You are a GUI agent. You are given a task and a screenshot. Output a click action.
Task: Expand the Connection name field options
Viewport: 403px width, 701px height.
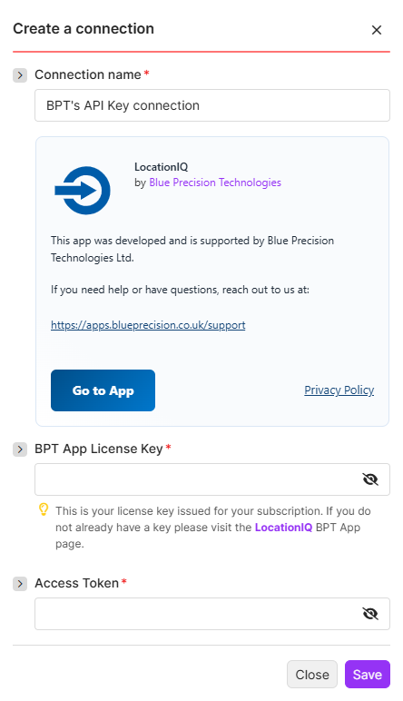click(x=20, y=75)
